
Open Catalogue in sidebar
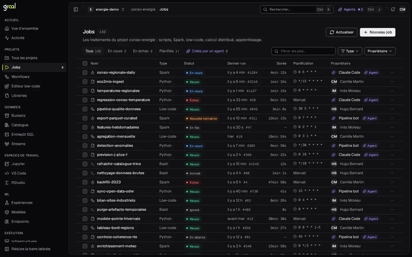click(34, 125)
